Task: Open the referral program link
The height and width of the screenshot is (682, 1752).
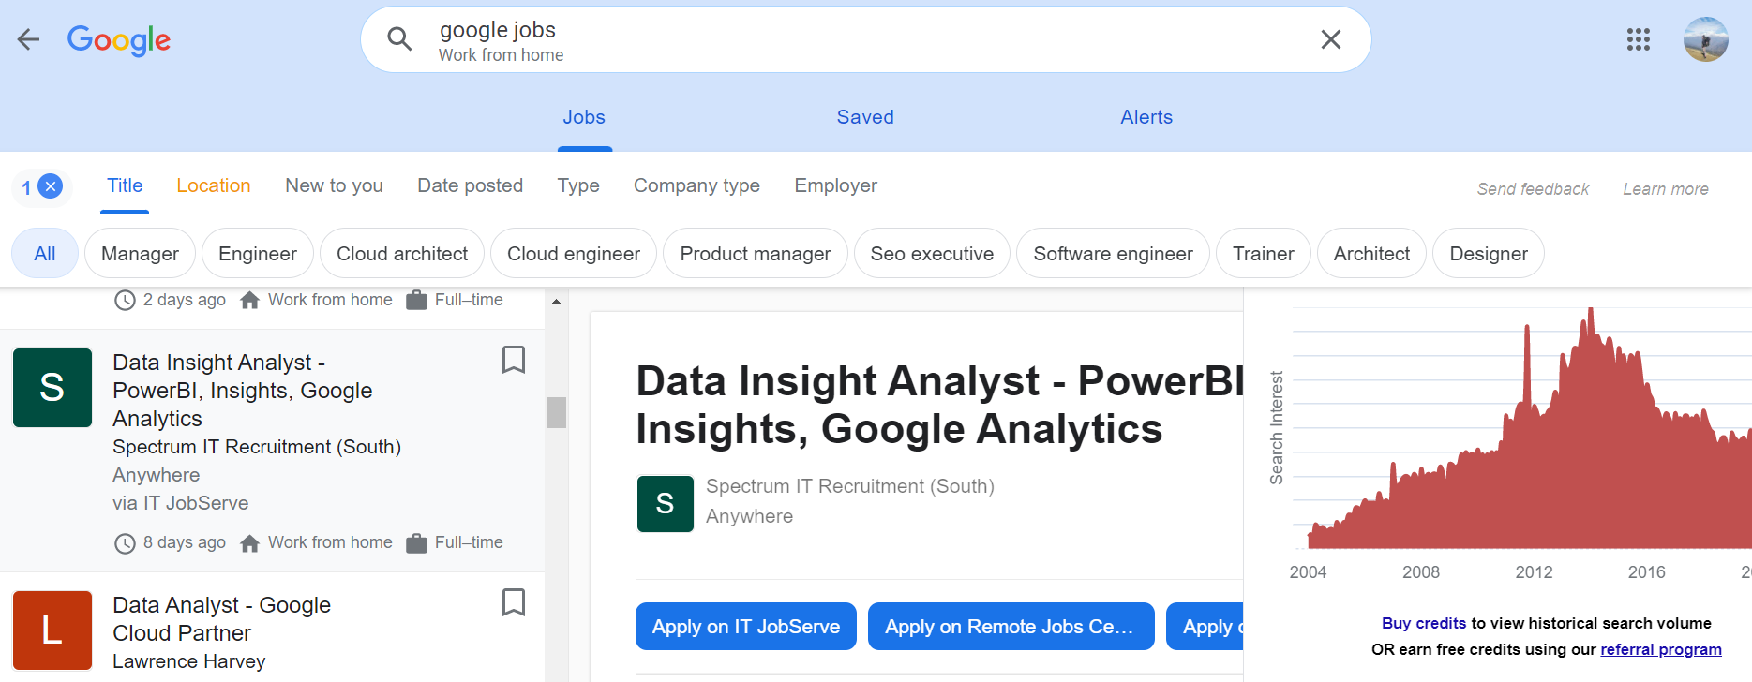Action: tap(1661, 649)
